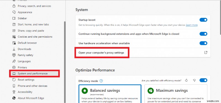Screen dimensions: 221x103
Task: Click the Sidebar panel icon
Action: 14,18
